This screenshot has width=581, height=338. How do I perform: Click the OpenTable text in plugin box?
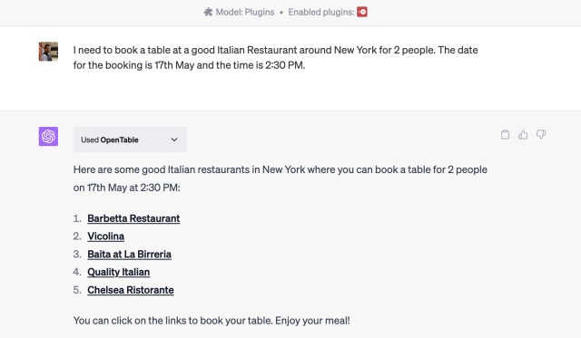[x=119, y=140]
